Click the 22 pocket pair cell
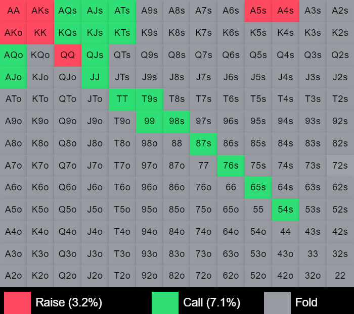Image resolution: width=354 pixels, height=314 pixels. (340, 276)
